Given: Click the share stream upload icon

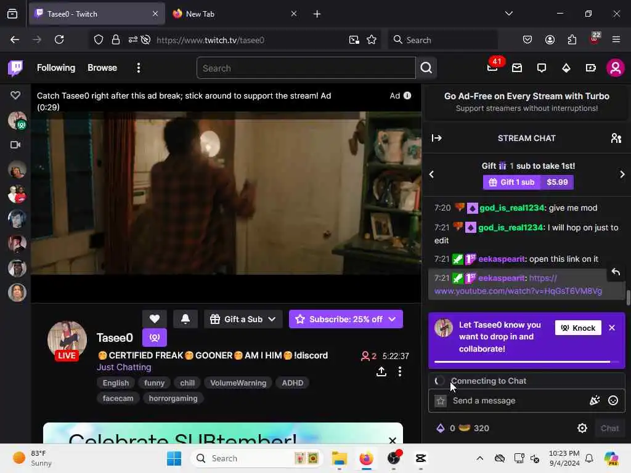Looking at the screenshot, I should pyautogui.click(x=381, y=372).
